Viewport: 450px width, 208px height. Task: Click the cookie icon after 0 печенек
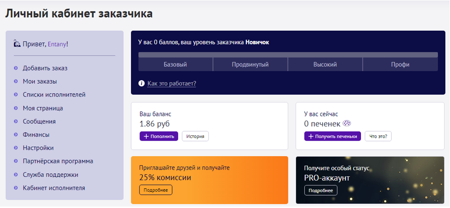[347, 123]
